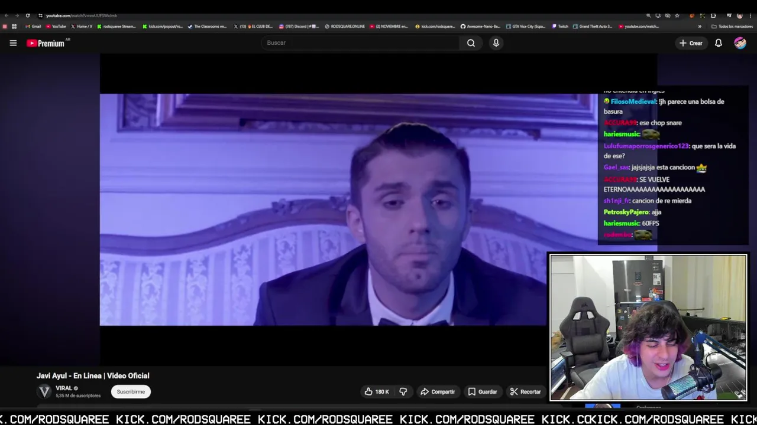This screenshot has width=757, height=425.
Task: Open VIRAL channel name link
Action: click(64, 388)
